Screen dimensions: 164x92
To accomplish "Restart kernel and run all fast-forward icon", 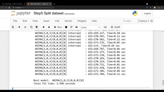I will pos(77,27).
